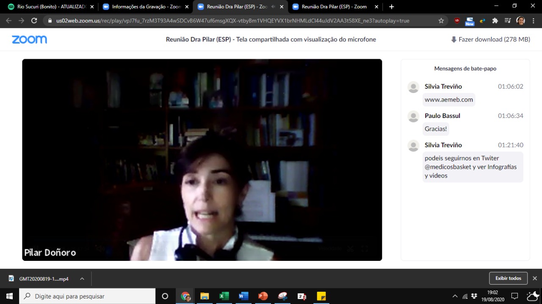Bookmark this page with the star icon
542x304 pixels.
click(x=441, y=20)
